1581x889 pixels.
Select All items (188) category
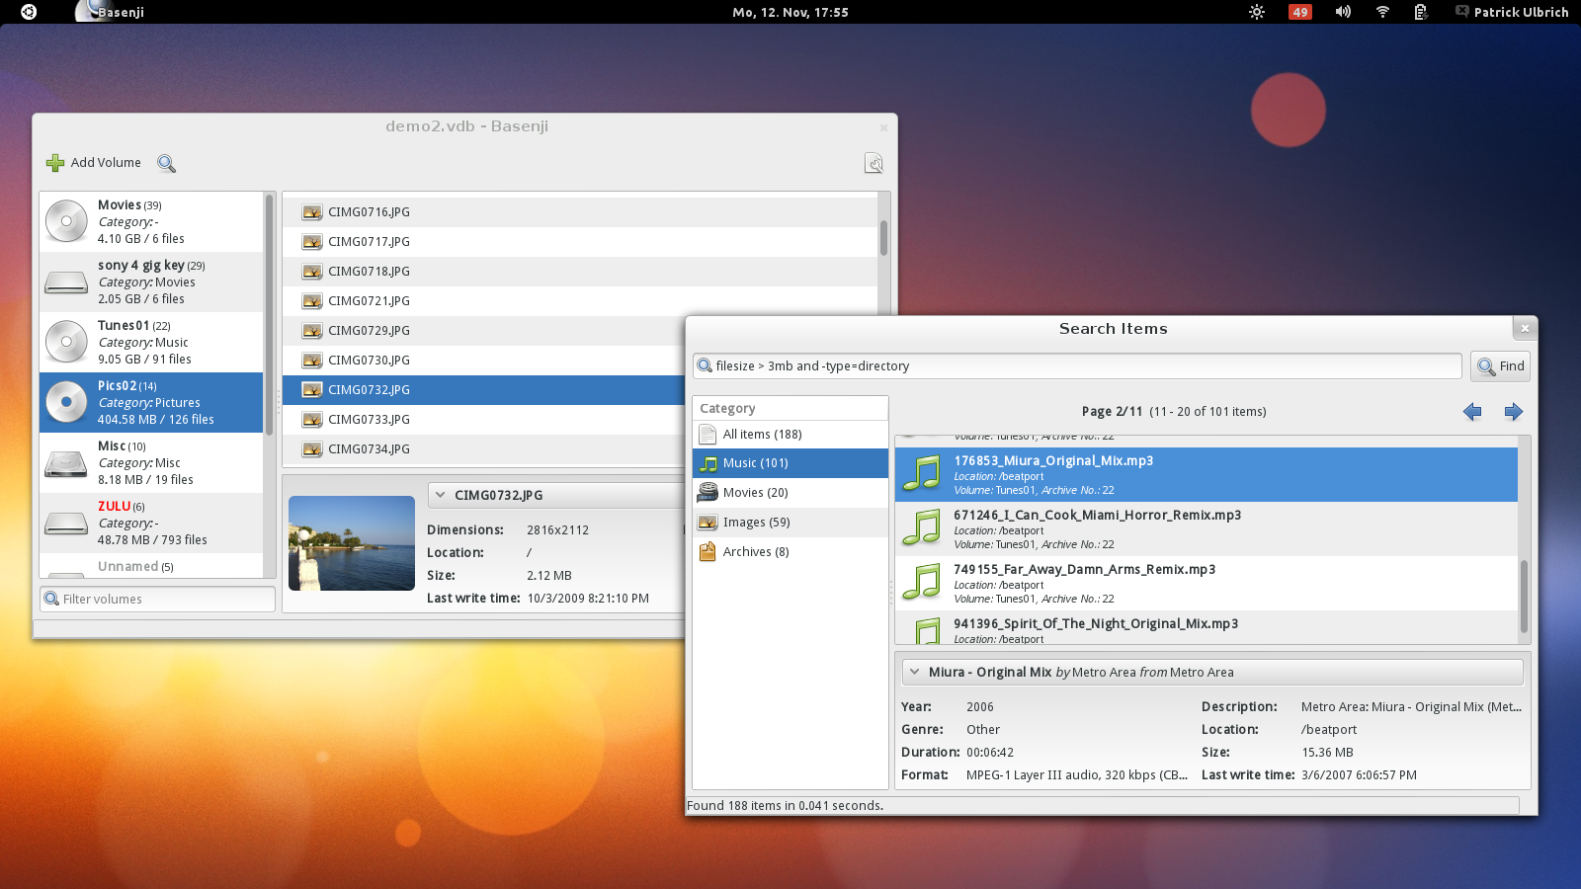[761, 435]
